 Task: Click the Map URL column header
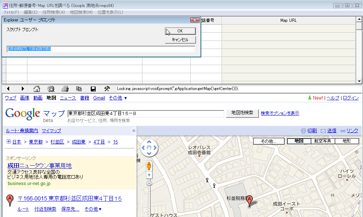pyautogui.click(x=288, y=20)
